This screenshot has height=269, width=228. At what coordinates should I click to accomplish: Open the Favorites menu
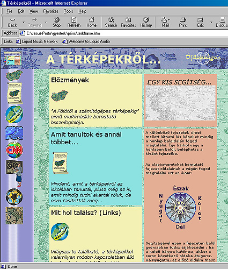pos(51,11)
